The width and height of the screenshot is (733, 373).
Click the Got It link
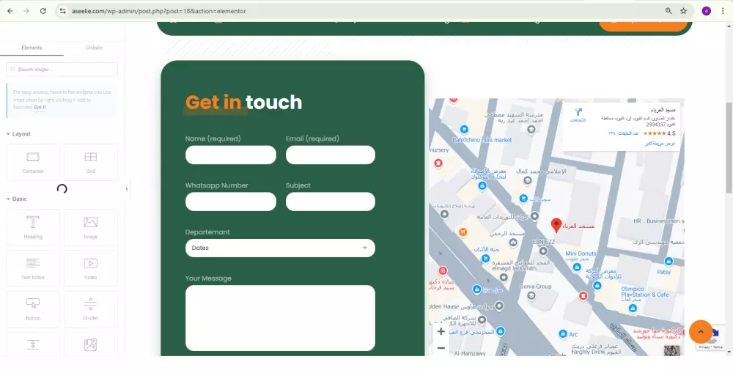[x=40, y=107]
